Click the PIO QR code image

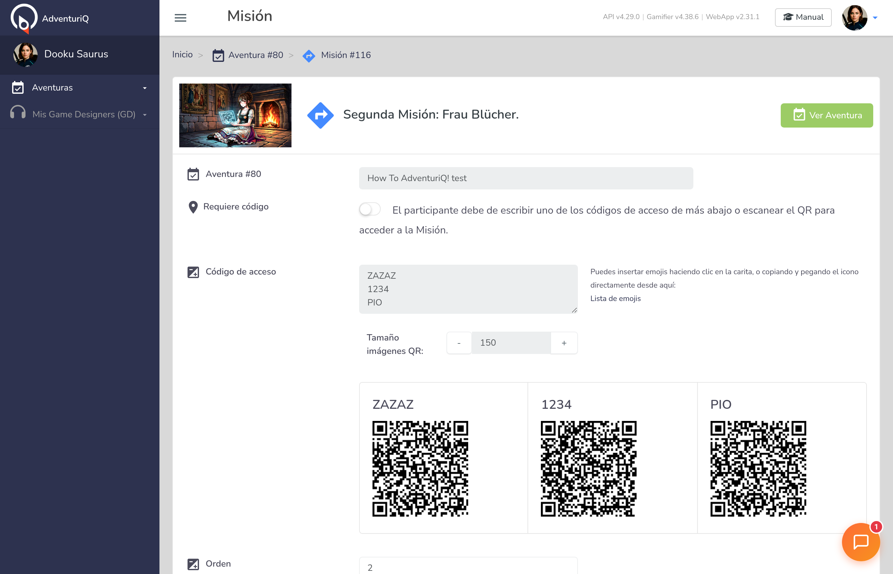pyautogui.click(x=758, y=468)
